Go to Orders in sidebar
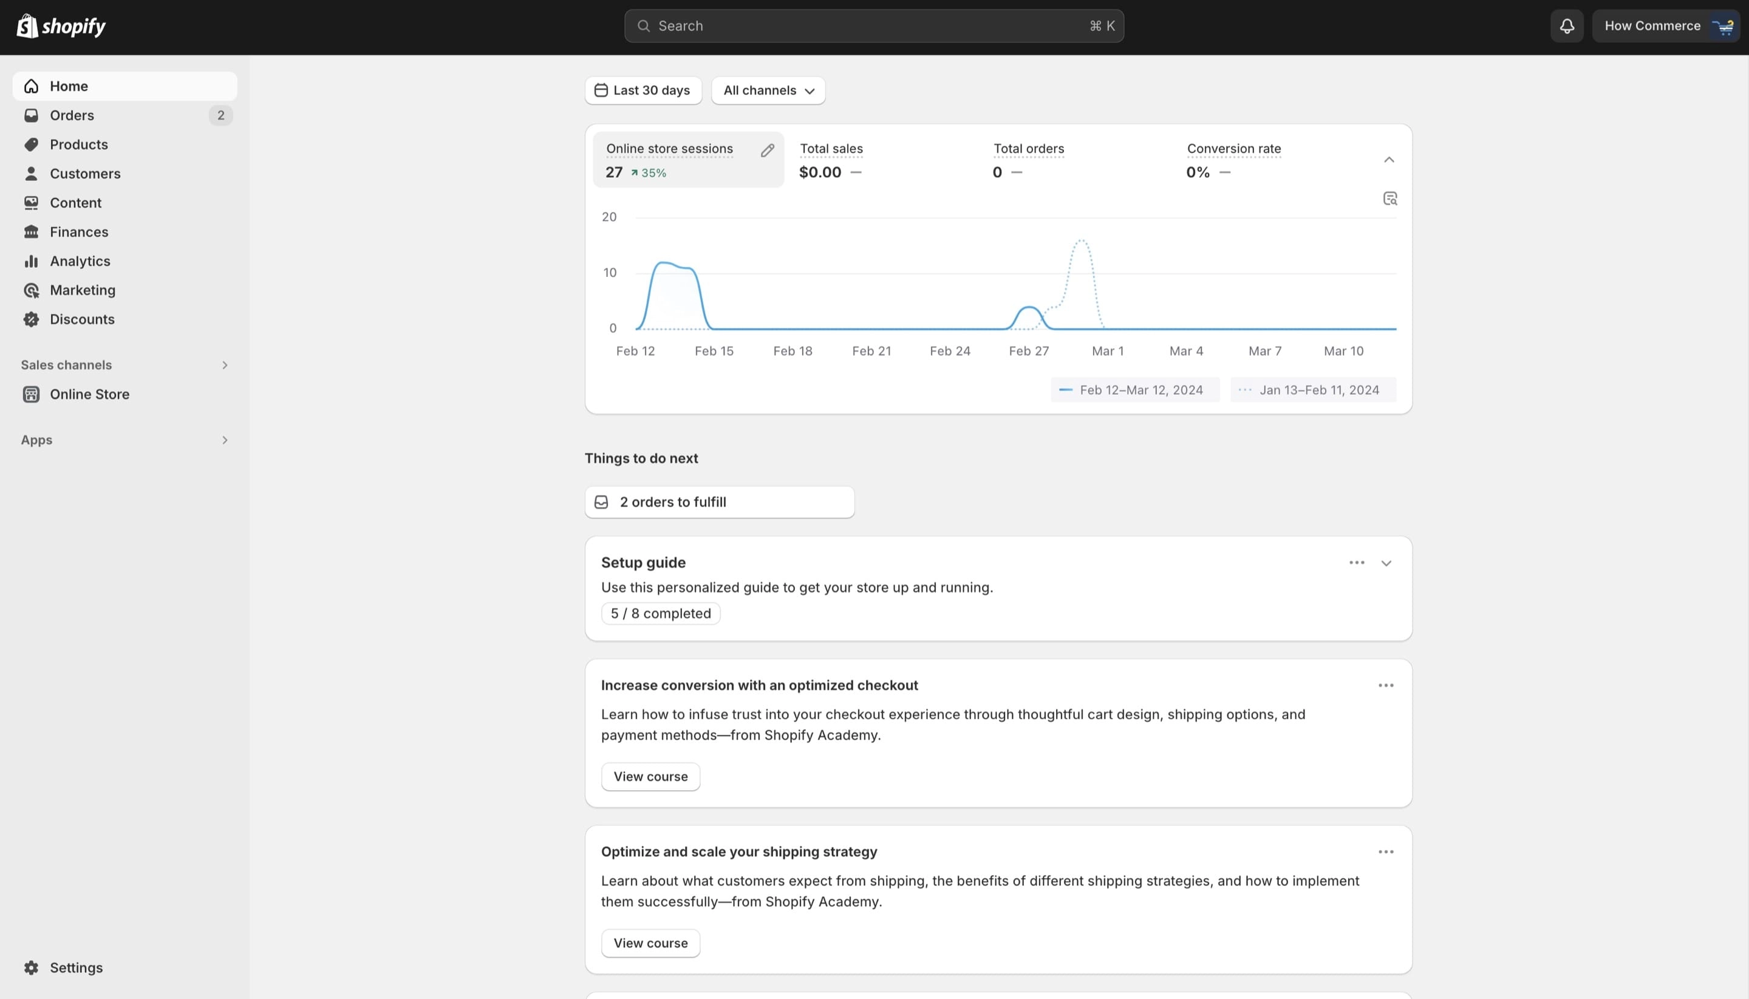Image resolution: width=1749 pixels, height=999 pixels. click(124, 115)
